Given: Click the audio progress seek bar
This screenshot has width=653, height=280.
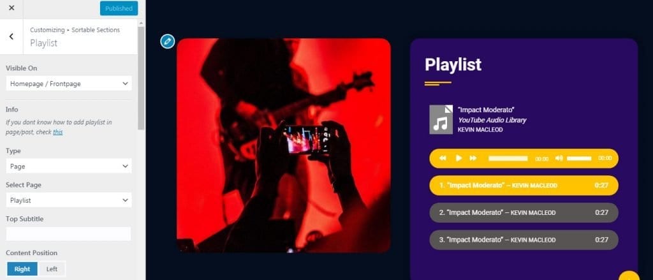Looking at the screenshot, I should point(508,158).
